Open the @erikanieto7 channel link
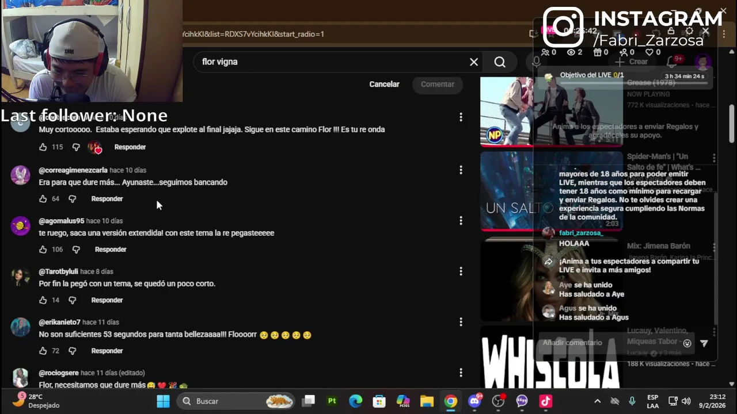The height and width of the screenshot is (414, 737). (59, 322)
